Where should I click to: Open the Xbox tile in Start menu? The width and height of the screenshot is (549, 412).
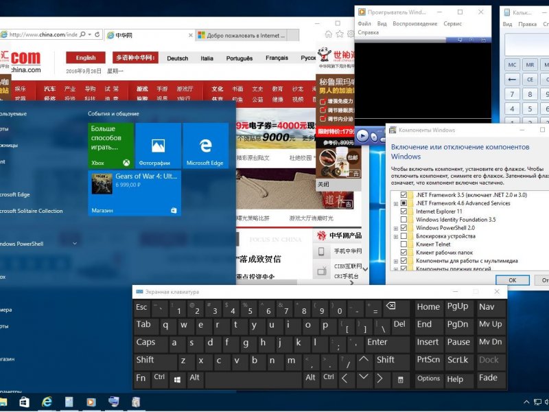pos(110,146)
